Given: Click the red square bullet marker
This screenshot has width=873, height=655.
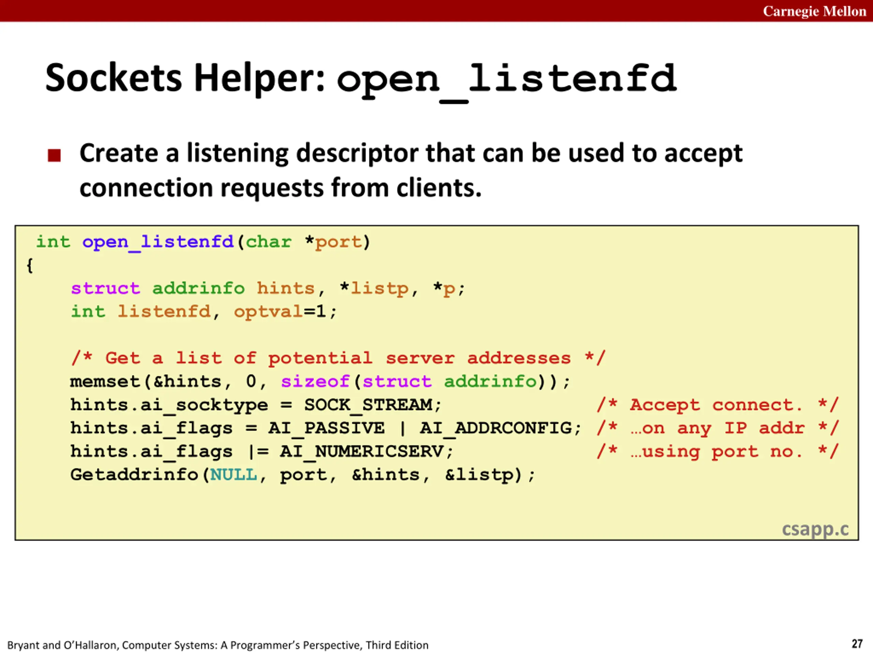Looking at the screenshot, I should tap(54, 155).
